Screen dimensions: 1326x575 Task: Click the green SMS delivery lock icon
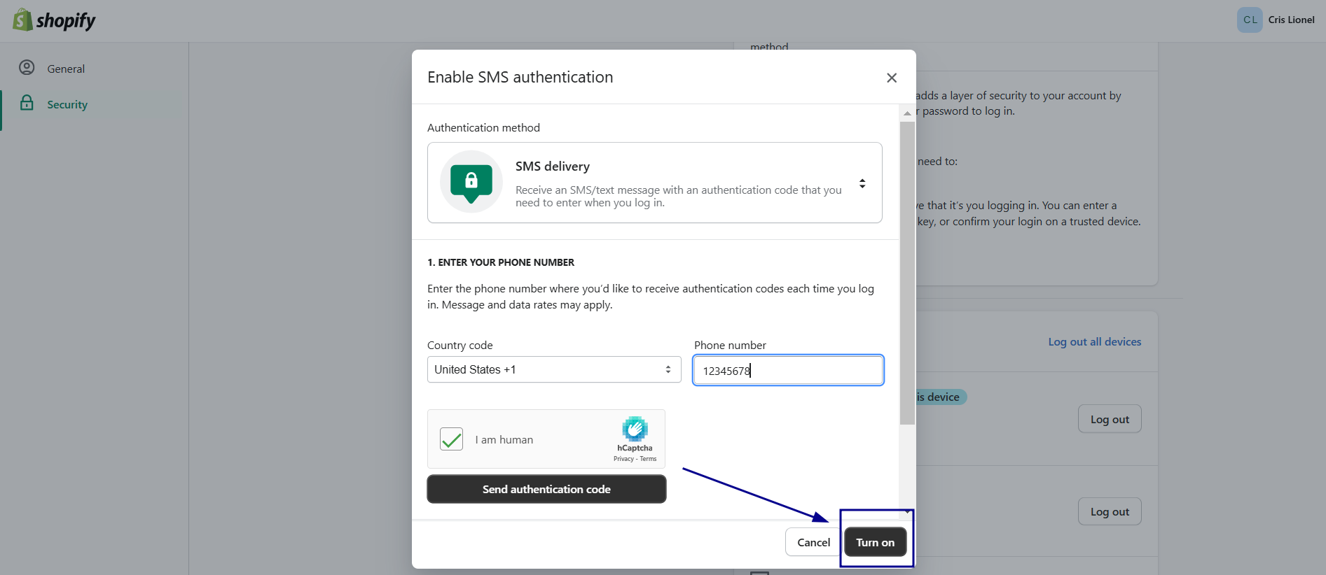point(471,181)
